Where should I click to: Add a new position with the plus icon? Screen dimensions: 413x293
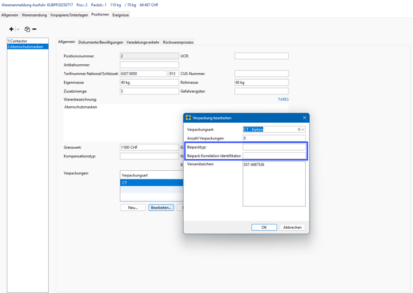(11, 29)
